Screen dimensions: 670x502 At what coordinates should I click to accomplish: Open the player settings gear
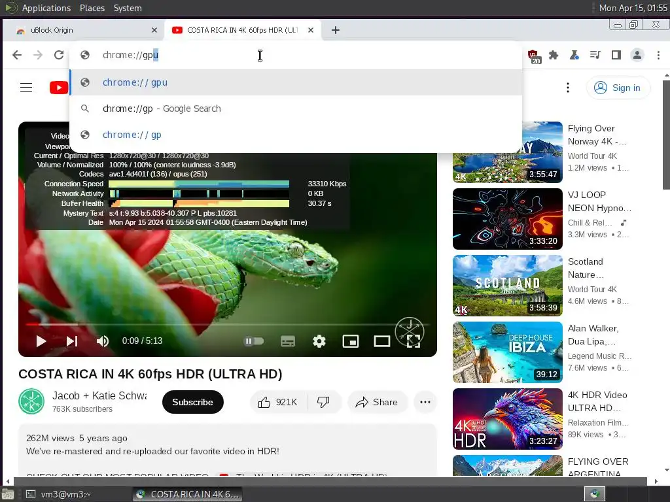point(319,341)
